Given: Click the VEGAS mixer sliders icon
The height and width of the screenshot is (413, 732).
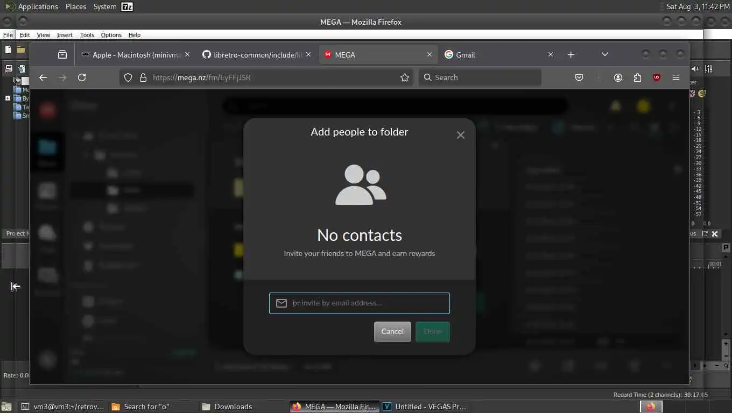Looking at the screenshot, I should tap(708, 68).
